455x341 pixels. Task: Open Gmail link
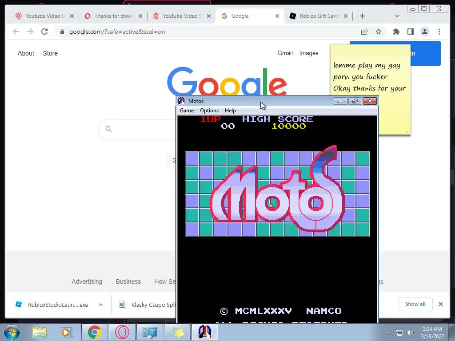click(x=285, y=53)
